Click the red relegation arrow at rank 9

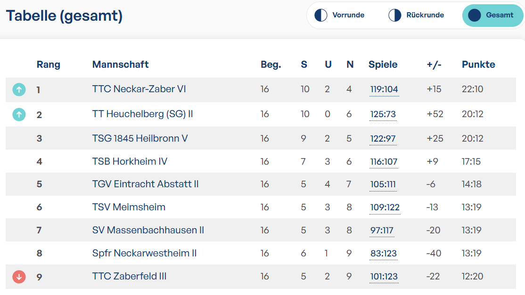pyautogui.click(x=19, y=277)
